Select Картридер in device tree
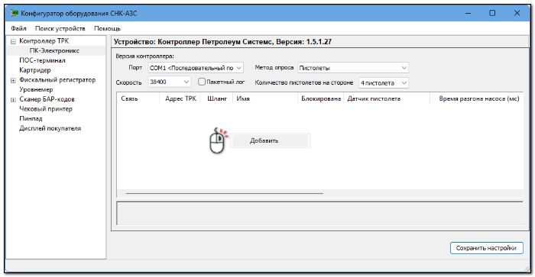 click(35, 70)
